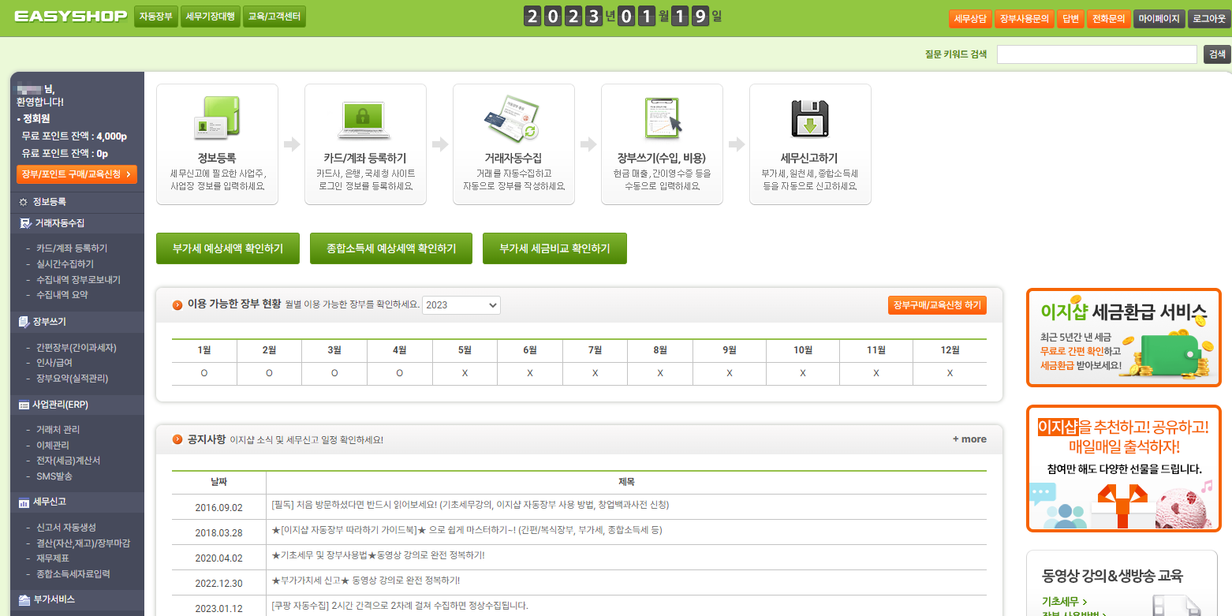Image resolution: width=1232 pixels, height=616 pixels.
Task: Open 카드/계좌 등록하기 sidebar link
Action: pos(72,248)
